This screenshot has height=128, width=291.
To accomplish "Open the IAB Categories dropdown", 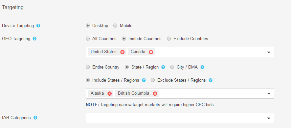I will (180, 118).
